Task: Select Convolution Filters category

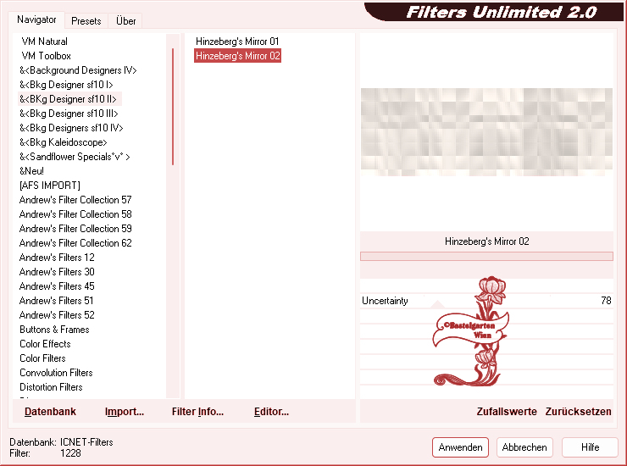Action: click(x=56, y=373)
